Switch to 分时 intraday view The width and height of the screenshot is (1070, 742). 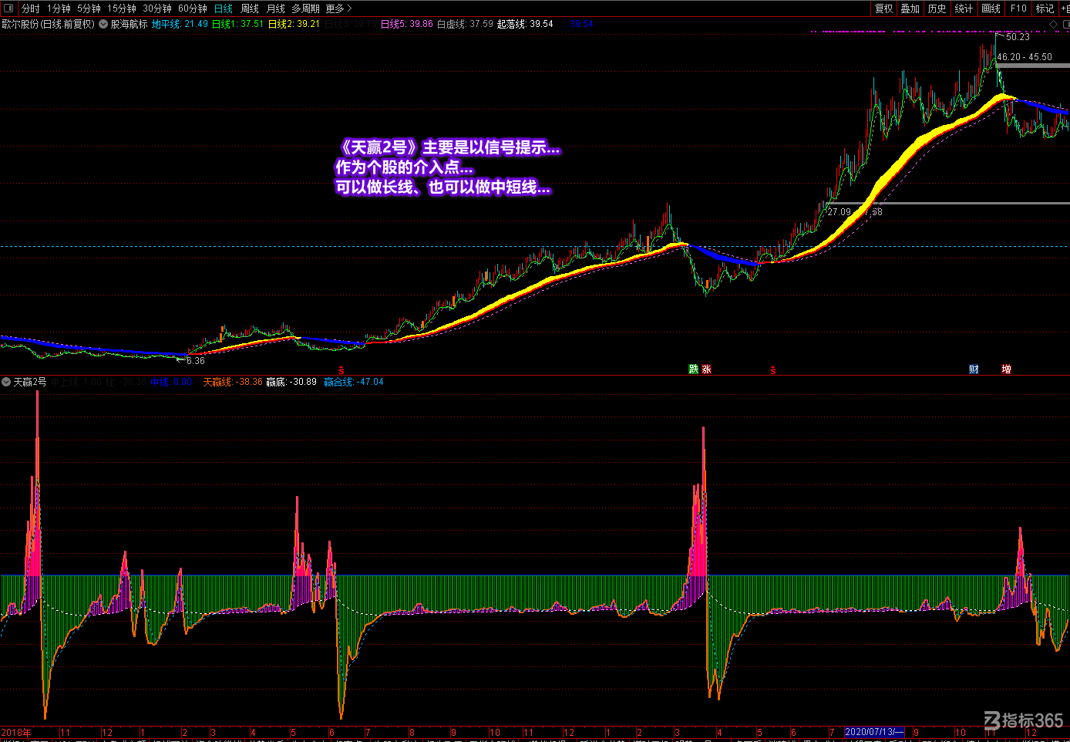tap(30, 8)
